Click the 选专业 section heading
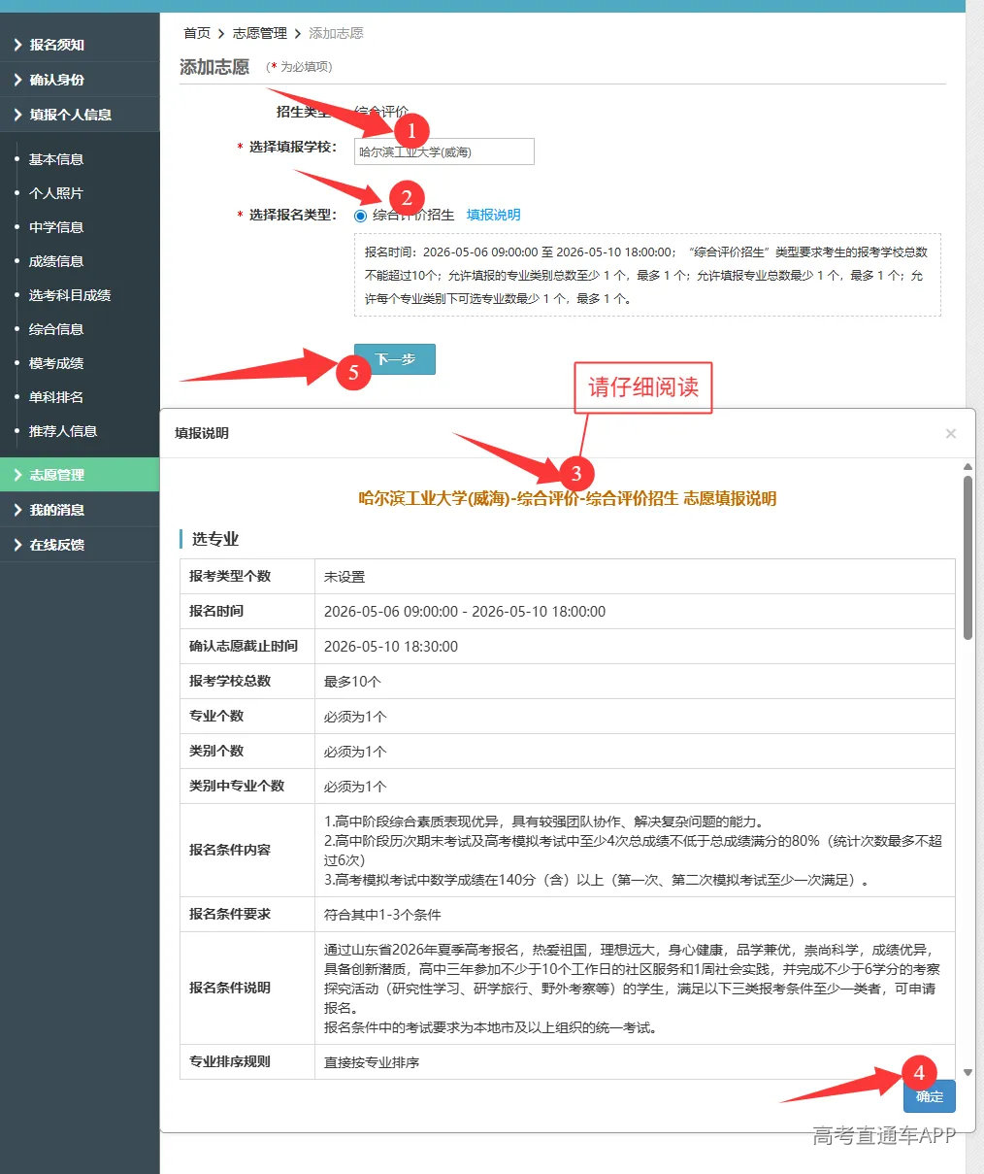 tap(214, 539)
